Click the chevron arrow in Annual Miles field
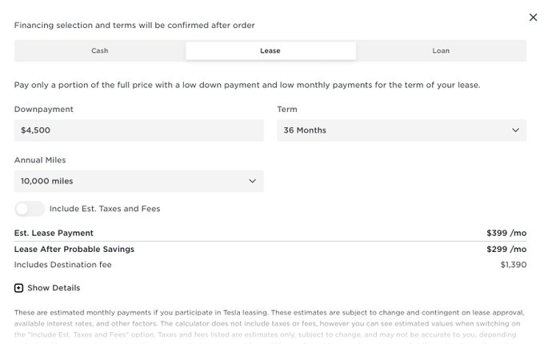This screenshot has height=344, width=544. point(253,181)
